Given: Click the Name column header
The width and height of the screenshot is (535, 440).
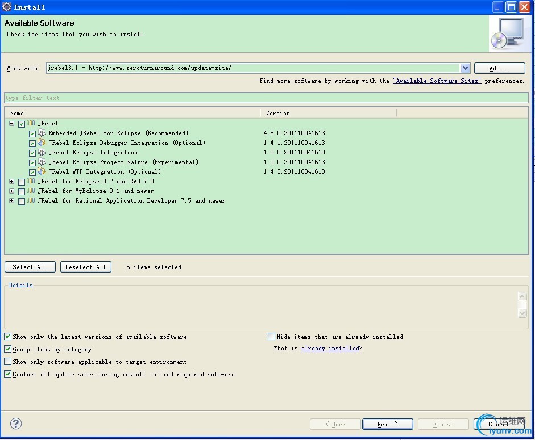Looking at the screenshot, I should point(132,113).
